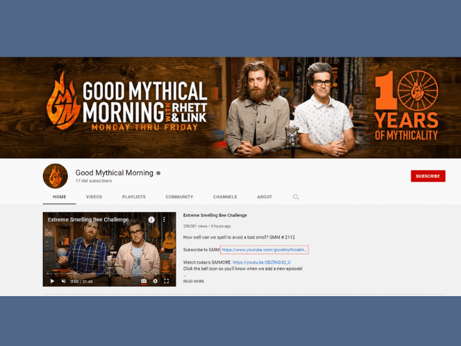Open the youtu.be GMMORE link
This screenshot has height=346, width=461.
click(262, 262)
